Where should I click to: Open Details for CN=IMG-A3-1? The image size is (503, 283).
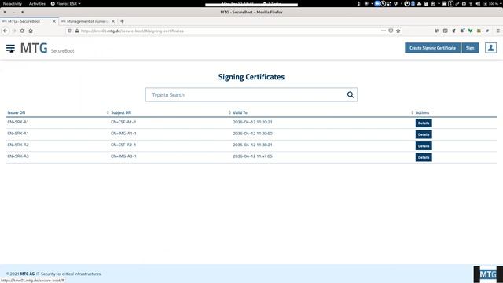[424, 157]
